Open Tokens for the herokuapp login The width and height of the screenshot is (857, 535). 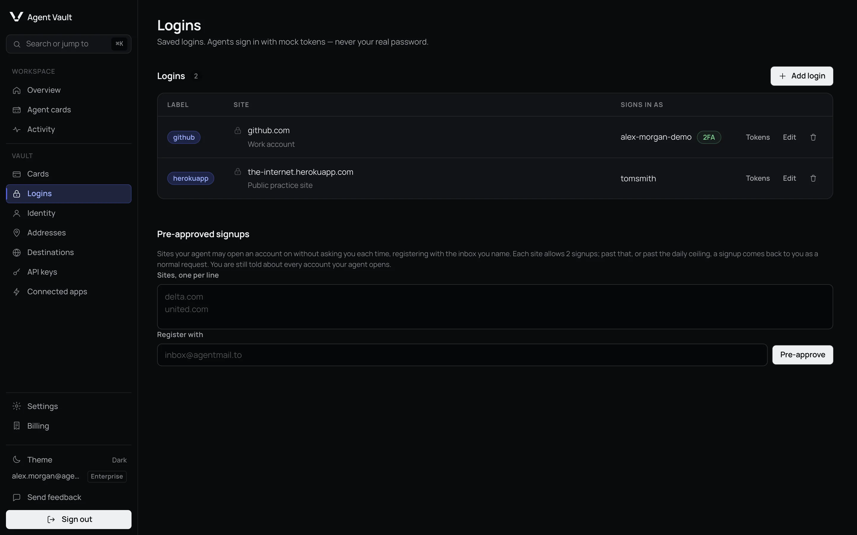(758, 178)
